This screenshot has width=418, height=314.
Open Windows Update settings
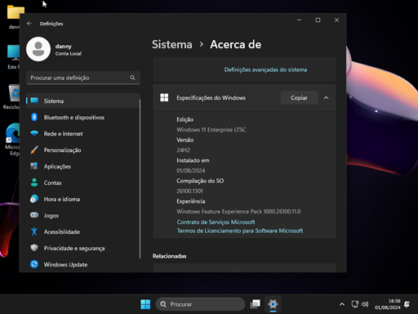click(x=82, y=265)
